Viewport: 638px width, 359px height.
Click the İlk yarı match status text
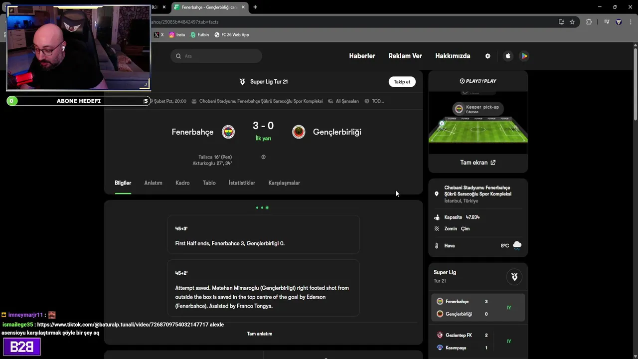tap(263, 139)
